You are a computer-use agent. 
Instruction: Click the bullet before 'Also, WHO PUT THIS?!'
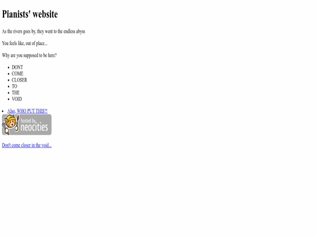click(2, 111)
